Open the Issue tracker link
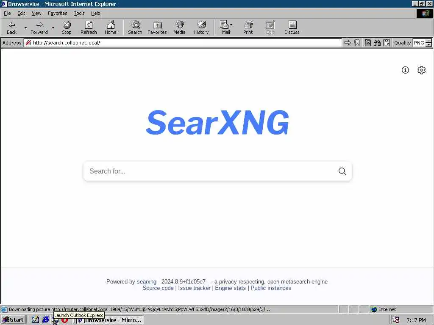Image resolution: width=434 pixels, height=325 pixels. click(194, 288)
